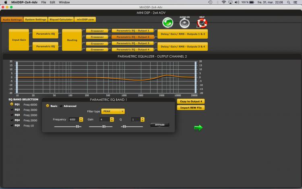Open the Wi-Fi status menu

223,2
